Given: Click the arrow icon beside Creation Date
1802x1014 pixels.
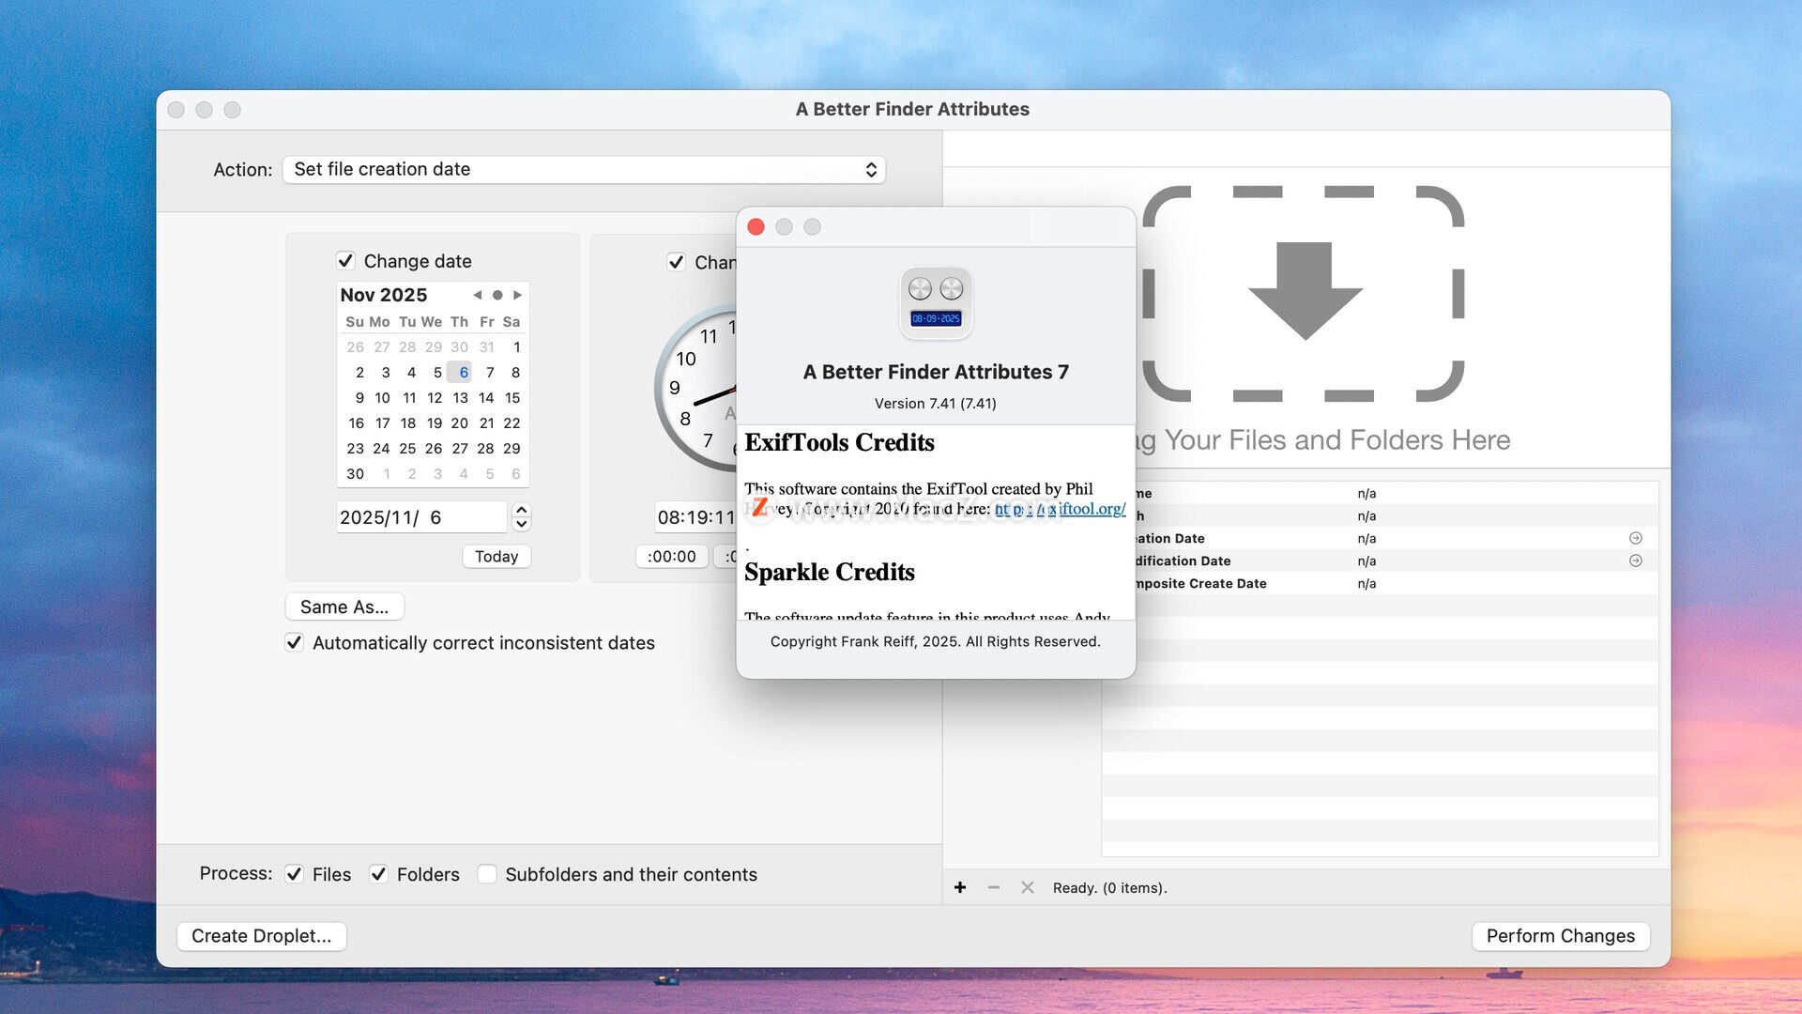Looking at the screenshot, I should [1636, 538].
